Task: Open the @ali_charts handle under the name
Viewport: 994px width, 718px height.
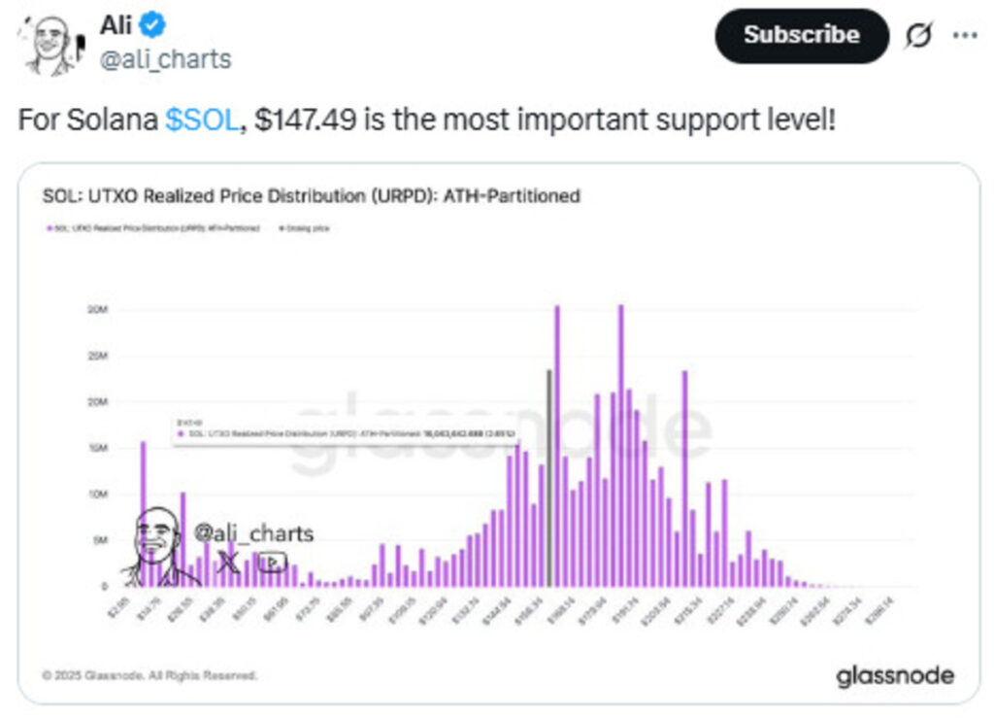Action: [166, 59]
